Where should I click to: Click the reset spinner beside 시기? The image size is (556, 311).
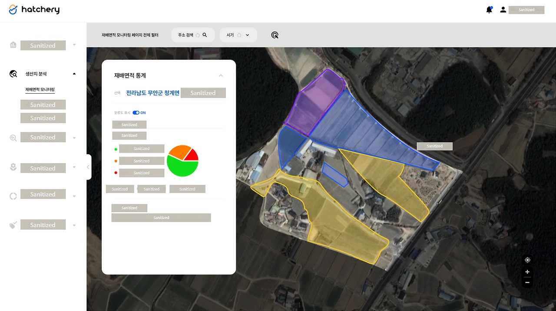(239, 35)
